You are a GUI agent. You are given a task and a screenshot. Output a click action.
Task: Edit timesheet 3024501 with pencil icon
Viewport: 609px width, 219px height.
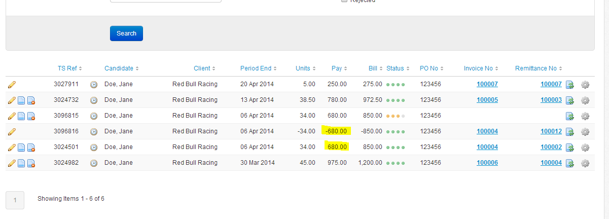[x=12, y=148]
